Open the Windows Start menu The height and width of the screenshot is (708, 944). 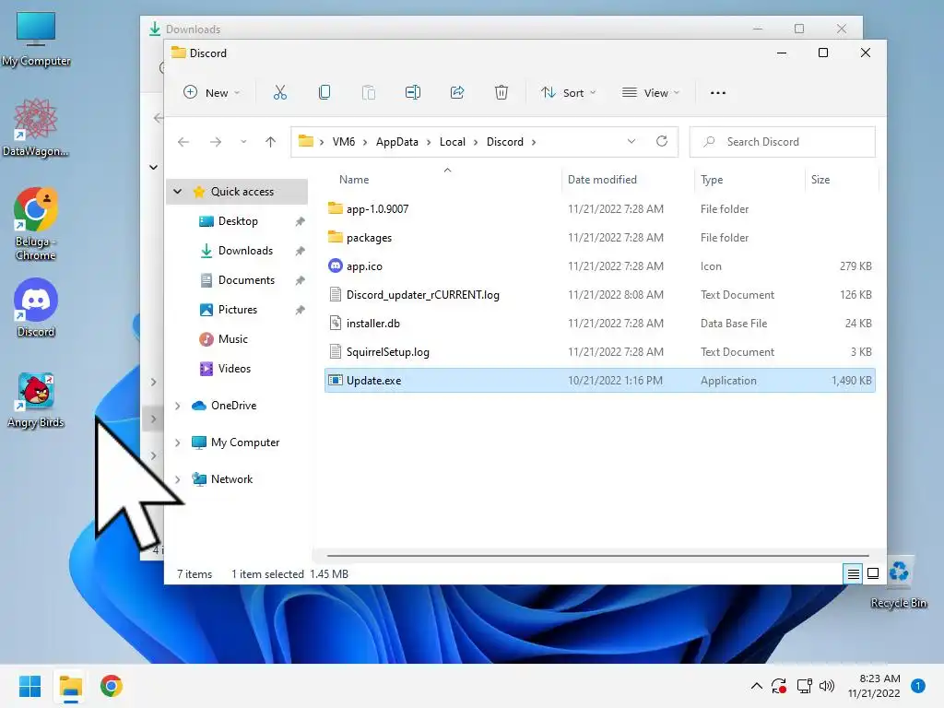(x=29, y=686)
